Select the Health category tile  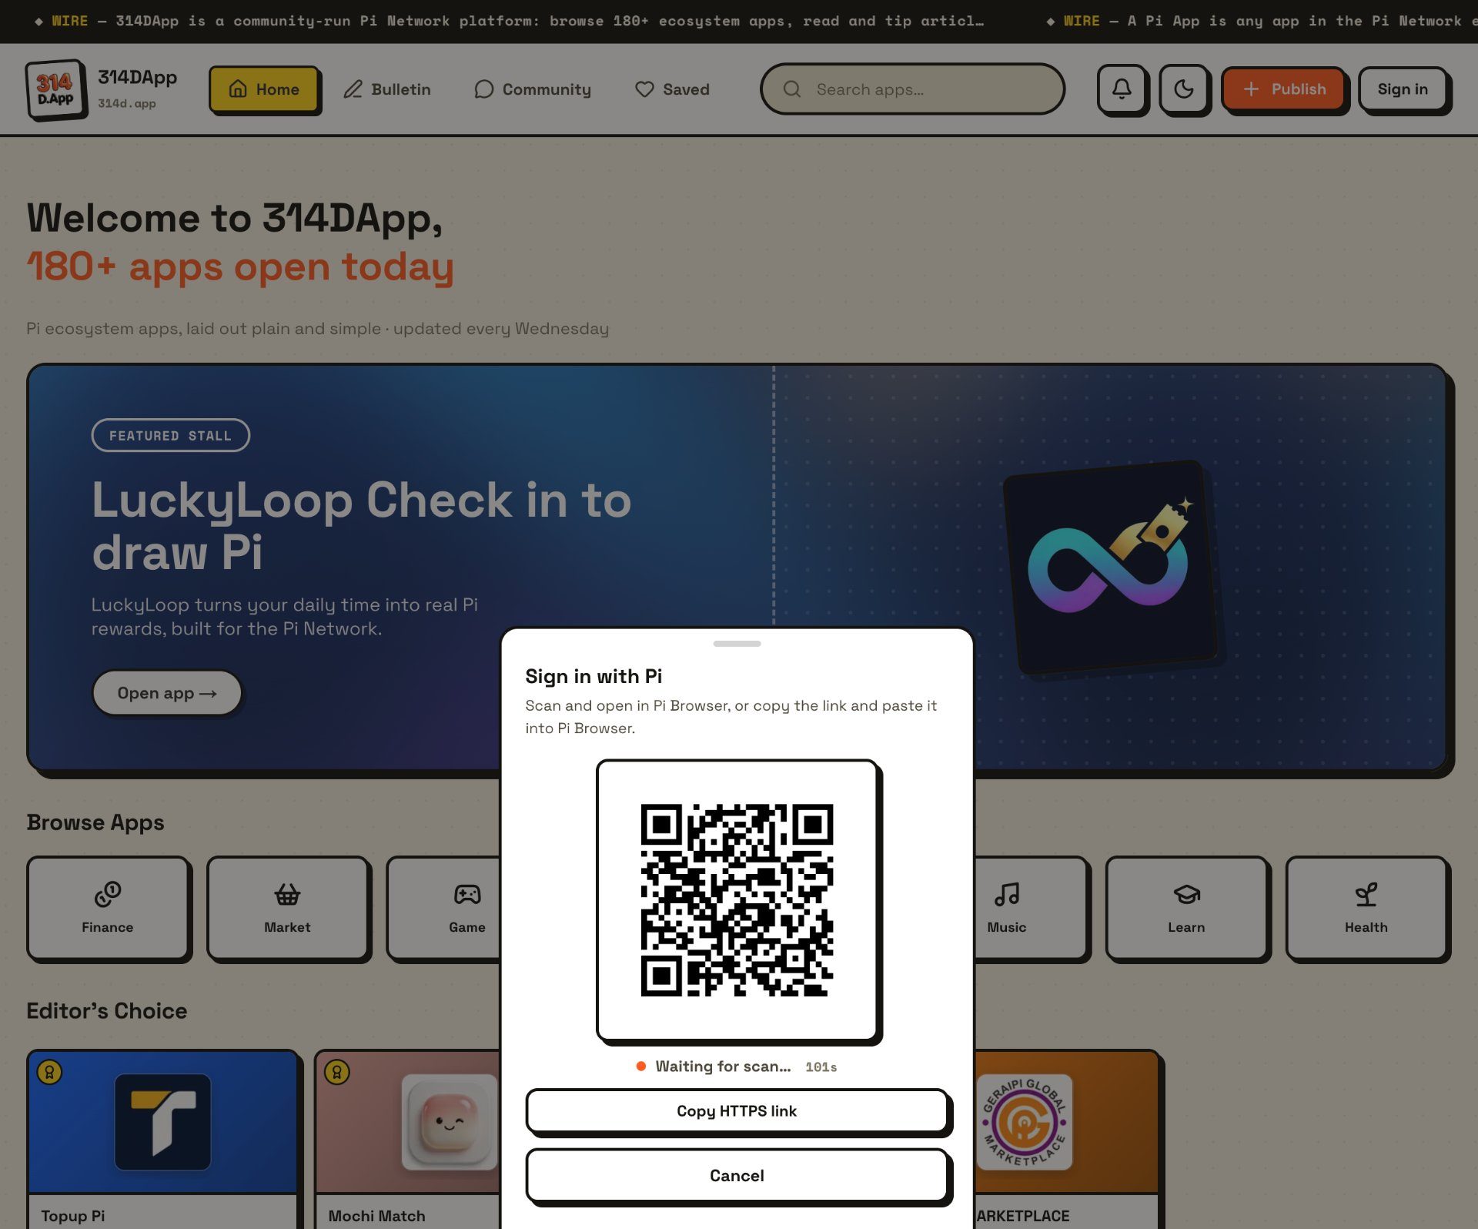coord(1366,907)
